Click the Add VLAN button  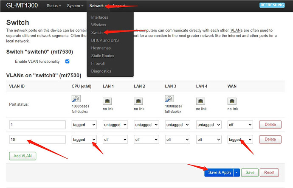point(23,156)
